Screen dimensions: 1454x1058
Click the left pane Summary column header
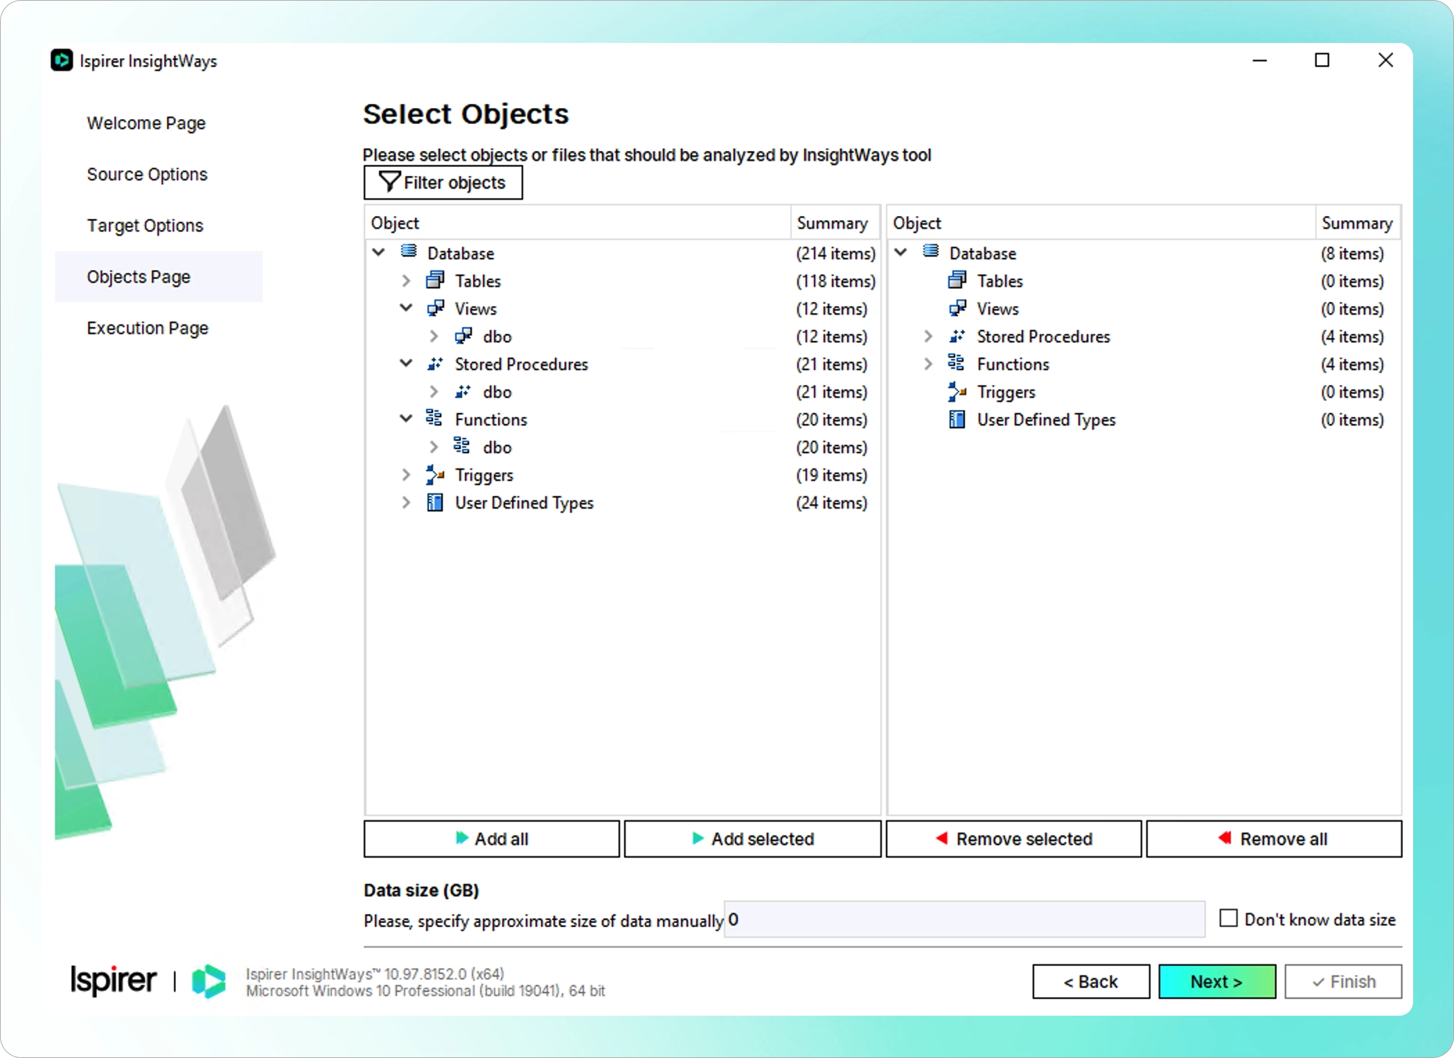tap(835, 222)
